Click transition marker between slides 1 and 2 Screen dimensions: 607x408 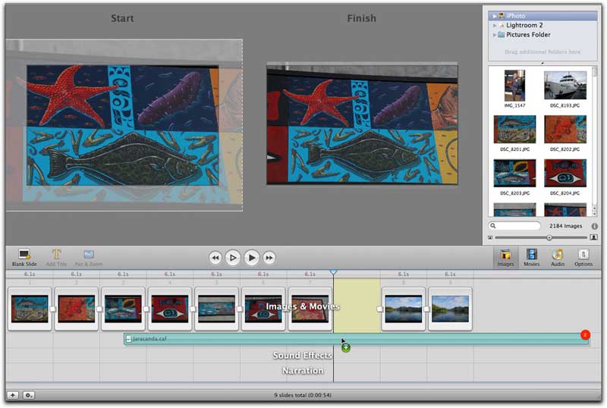point(53,309)
